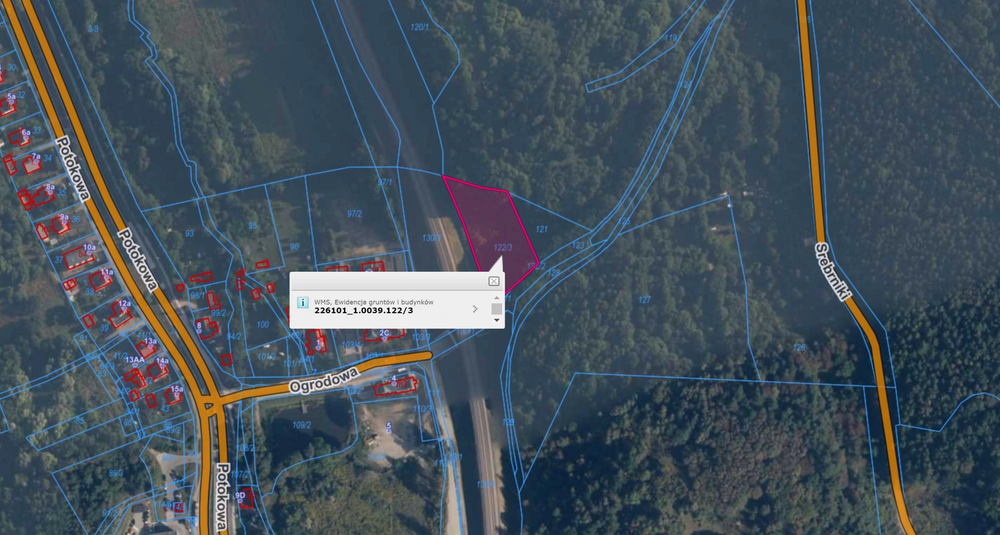Click address point marker 2C
Screen dimensions: 1000x535
pyautogui.click(x=384, y=338)
